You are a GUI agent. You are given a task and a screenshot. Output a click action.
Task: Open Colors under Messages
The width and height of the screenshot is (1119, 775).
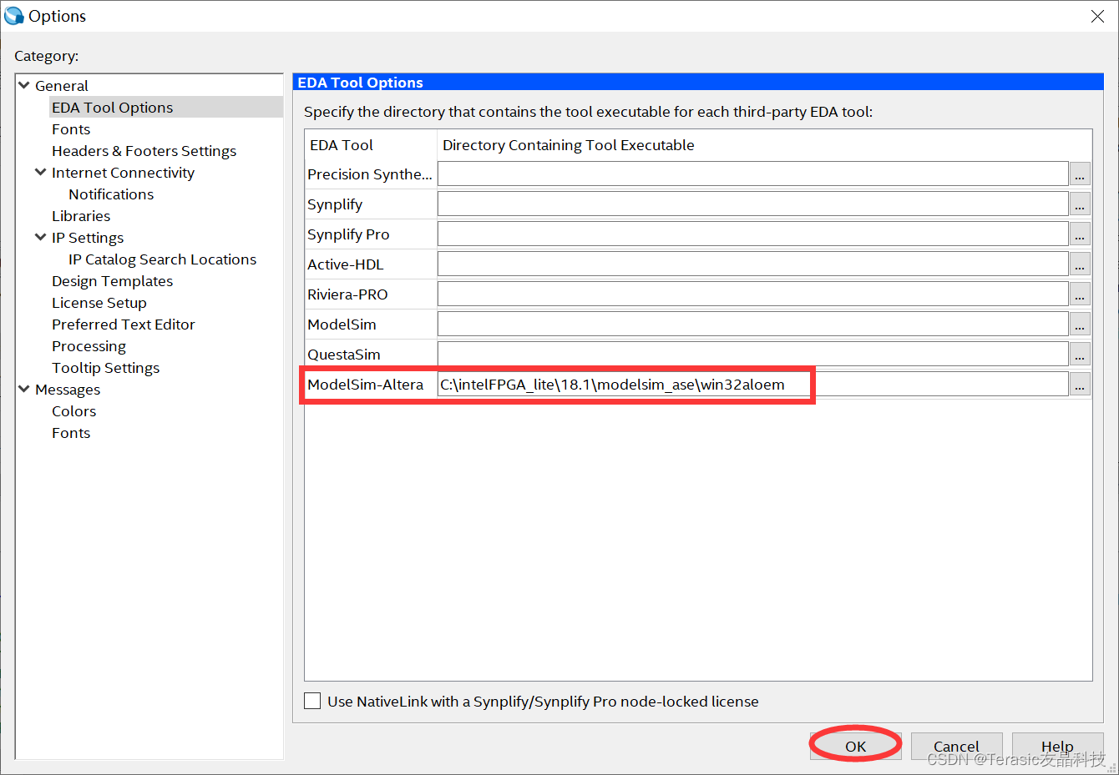73,410
